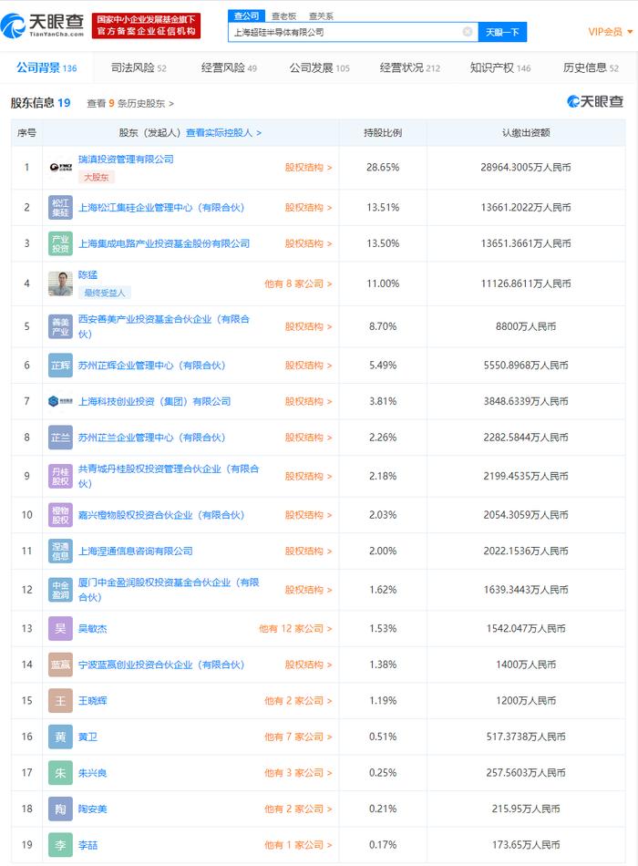638x866 pixels.
Task: Select the 查老板 search mode tab
Action: tap(284, 16)
